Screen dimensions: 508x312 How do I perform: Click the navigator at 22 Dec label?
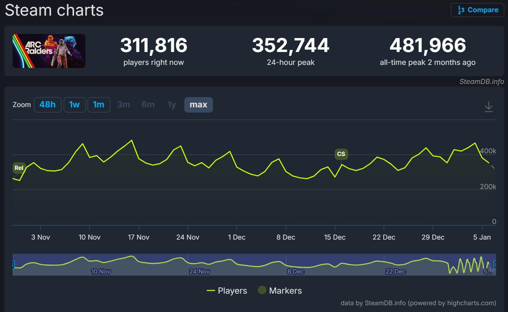click(x=395, y=271)
